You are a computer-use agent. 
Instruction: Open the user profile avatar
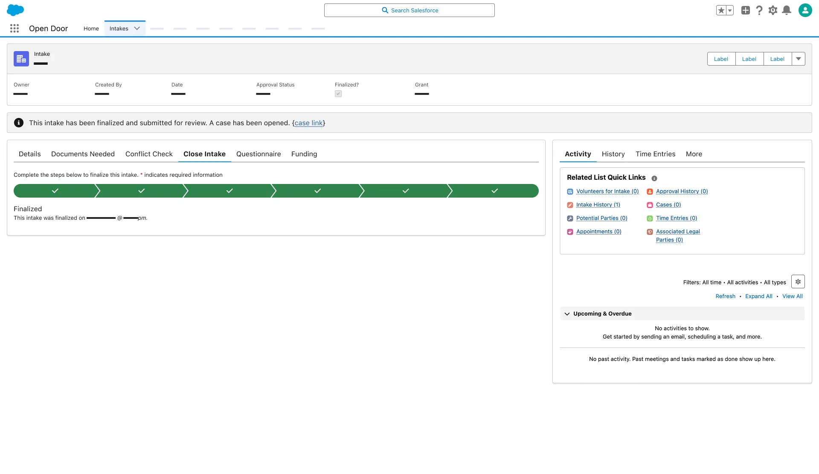click(x=805, y=10)
